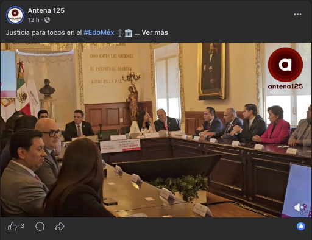Click the antena125 logo watermark on video
This screenshot has height=240, width=312.
285,68
